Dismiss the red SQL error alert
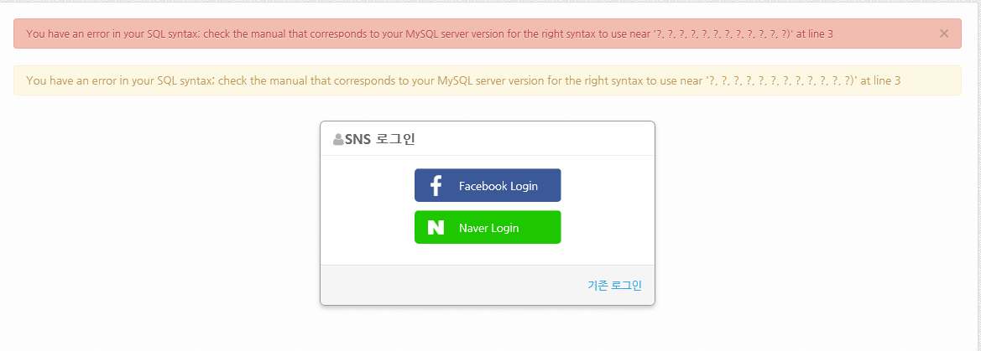 [x=944, y=34]
